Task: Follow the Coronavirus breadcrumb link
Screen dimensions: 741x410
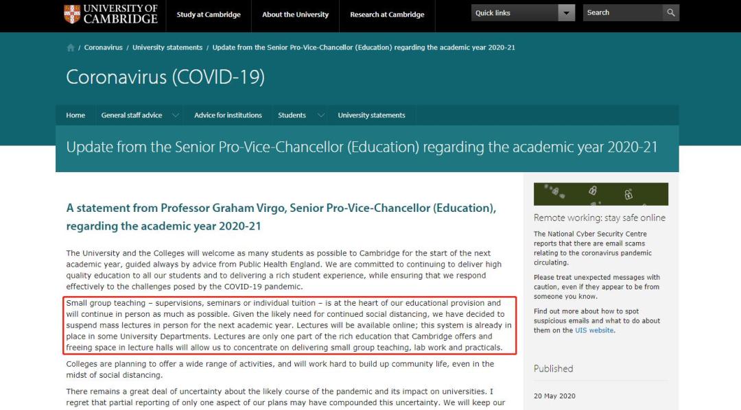Action: (x=103, y=48)
